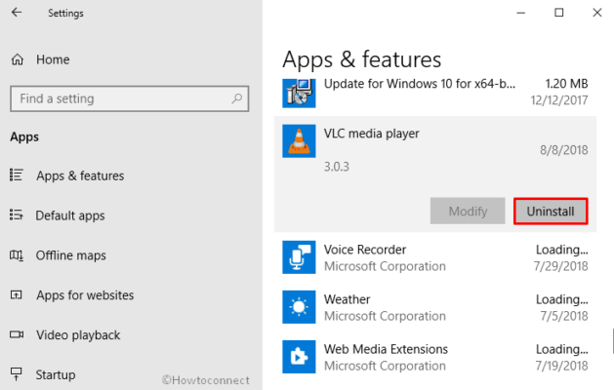Go to the Home settings page
Viewport: 614px width, 390px height.
click(x=53, y=59)
